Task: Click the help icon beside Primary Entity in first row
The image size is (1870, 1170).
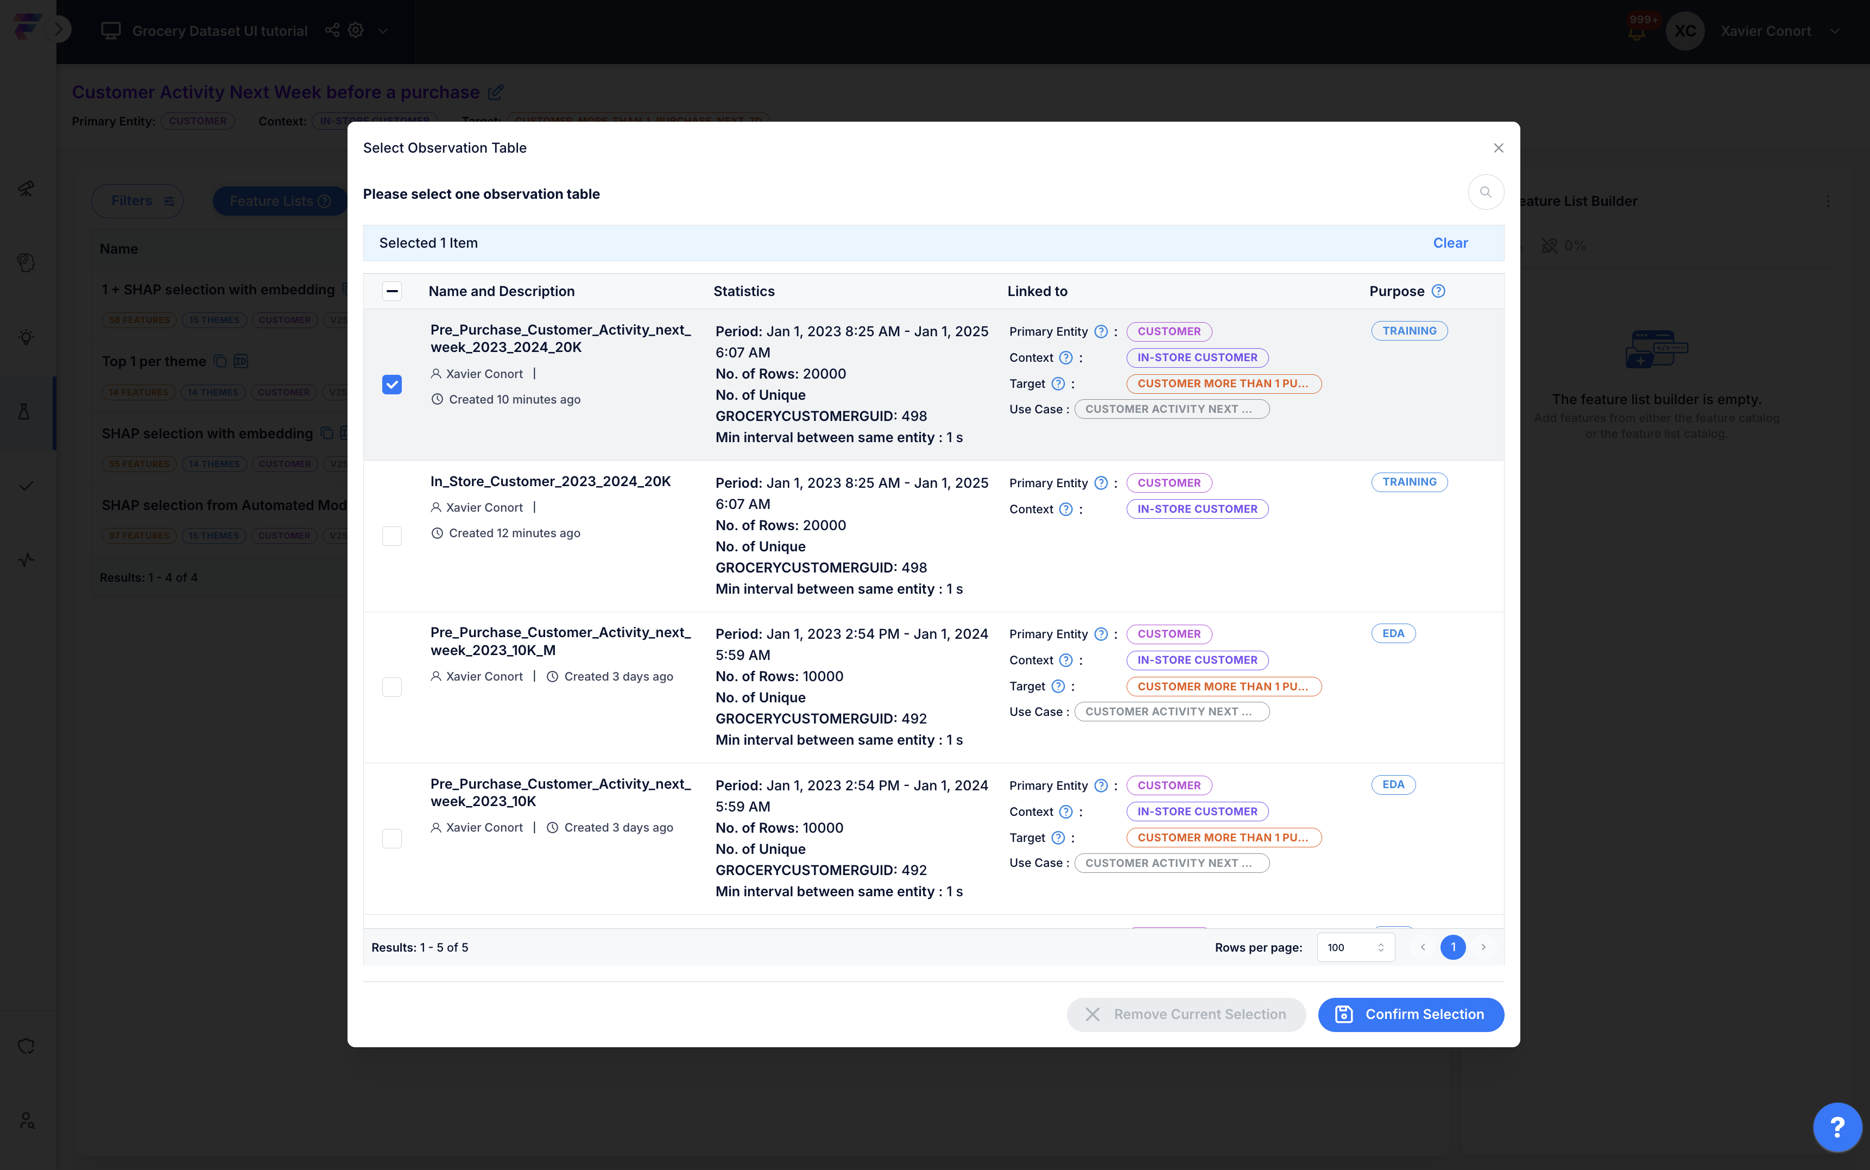Action: [1101, 331]
